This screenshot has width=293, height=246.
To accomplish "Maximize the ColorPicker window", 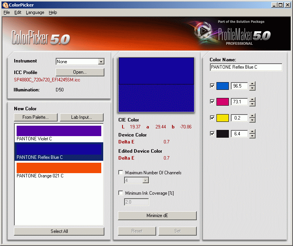I will click(280, 5).
